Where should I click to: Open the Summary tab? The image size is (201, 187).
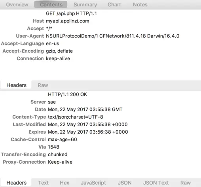pyautogui.click(x=85, y=5)
